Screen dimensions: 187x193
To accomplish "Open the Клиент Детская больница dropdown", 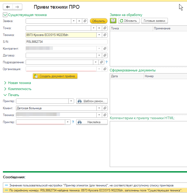I will [99, 108].
